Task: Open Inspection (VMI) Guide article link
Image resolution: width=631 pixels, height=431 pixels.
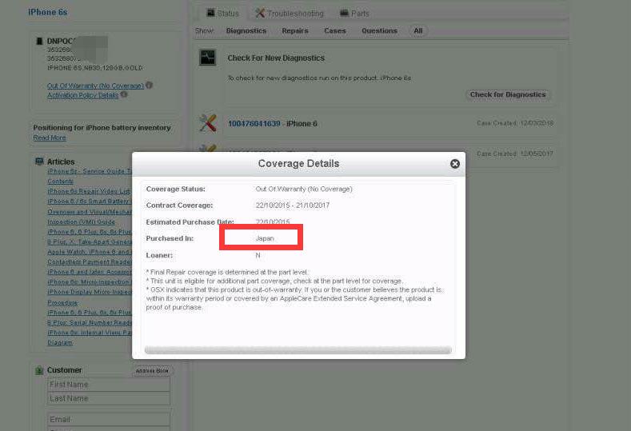Action: pos(81,221)
